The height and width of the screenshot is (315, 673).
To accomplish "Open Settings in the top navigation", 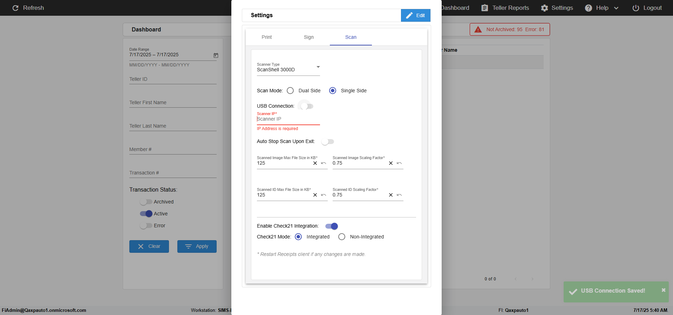I will 557,8.
